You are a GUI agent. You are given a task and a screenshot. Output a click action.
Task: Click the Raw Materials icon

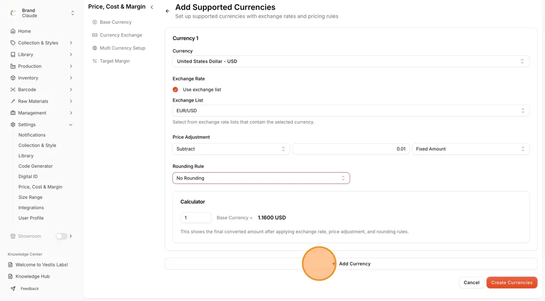[13, 101]
